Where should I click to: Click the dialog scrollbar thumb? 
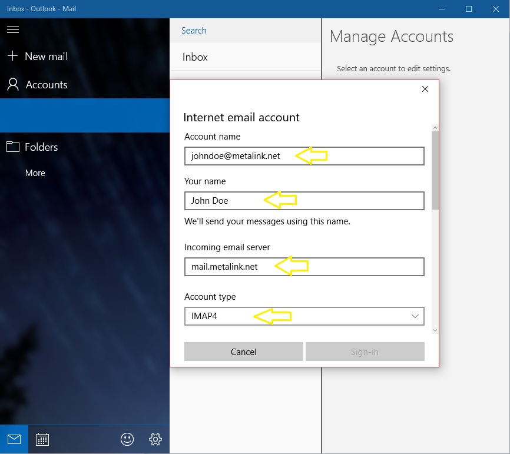pyautogui.click(x=435, y=170)
